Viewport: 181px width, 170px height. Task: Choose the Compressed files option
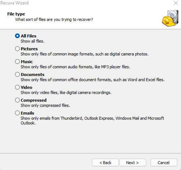pos(17,100)
